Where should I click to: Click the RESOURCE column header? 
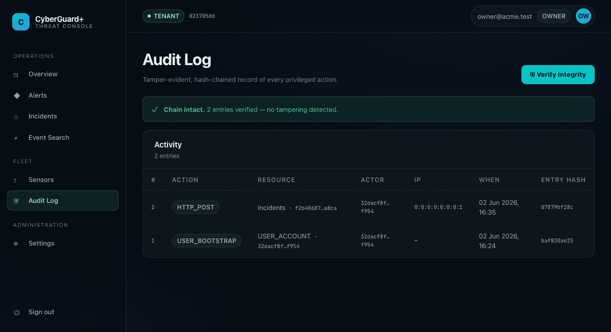[276, 180]
